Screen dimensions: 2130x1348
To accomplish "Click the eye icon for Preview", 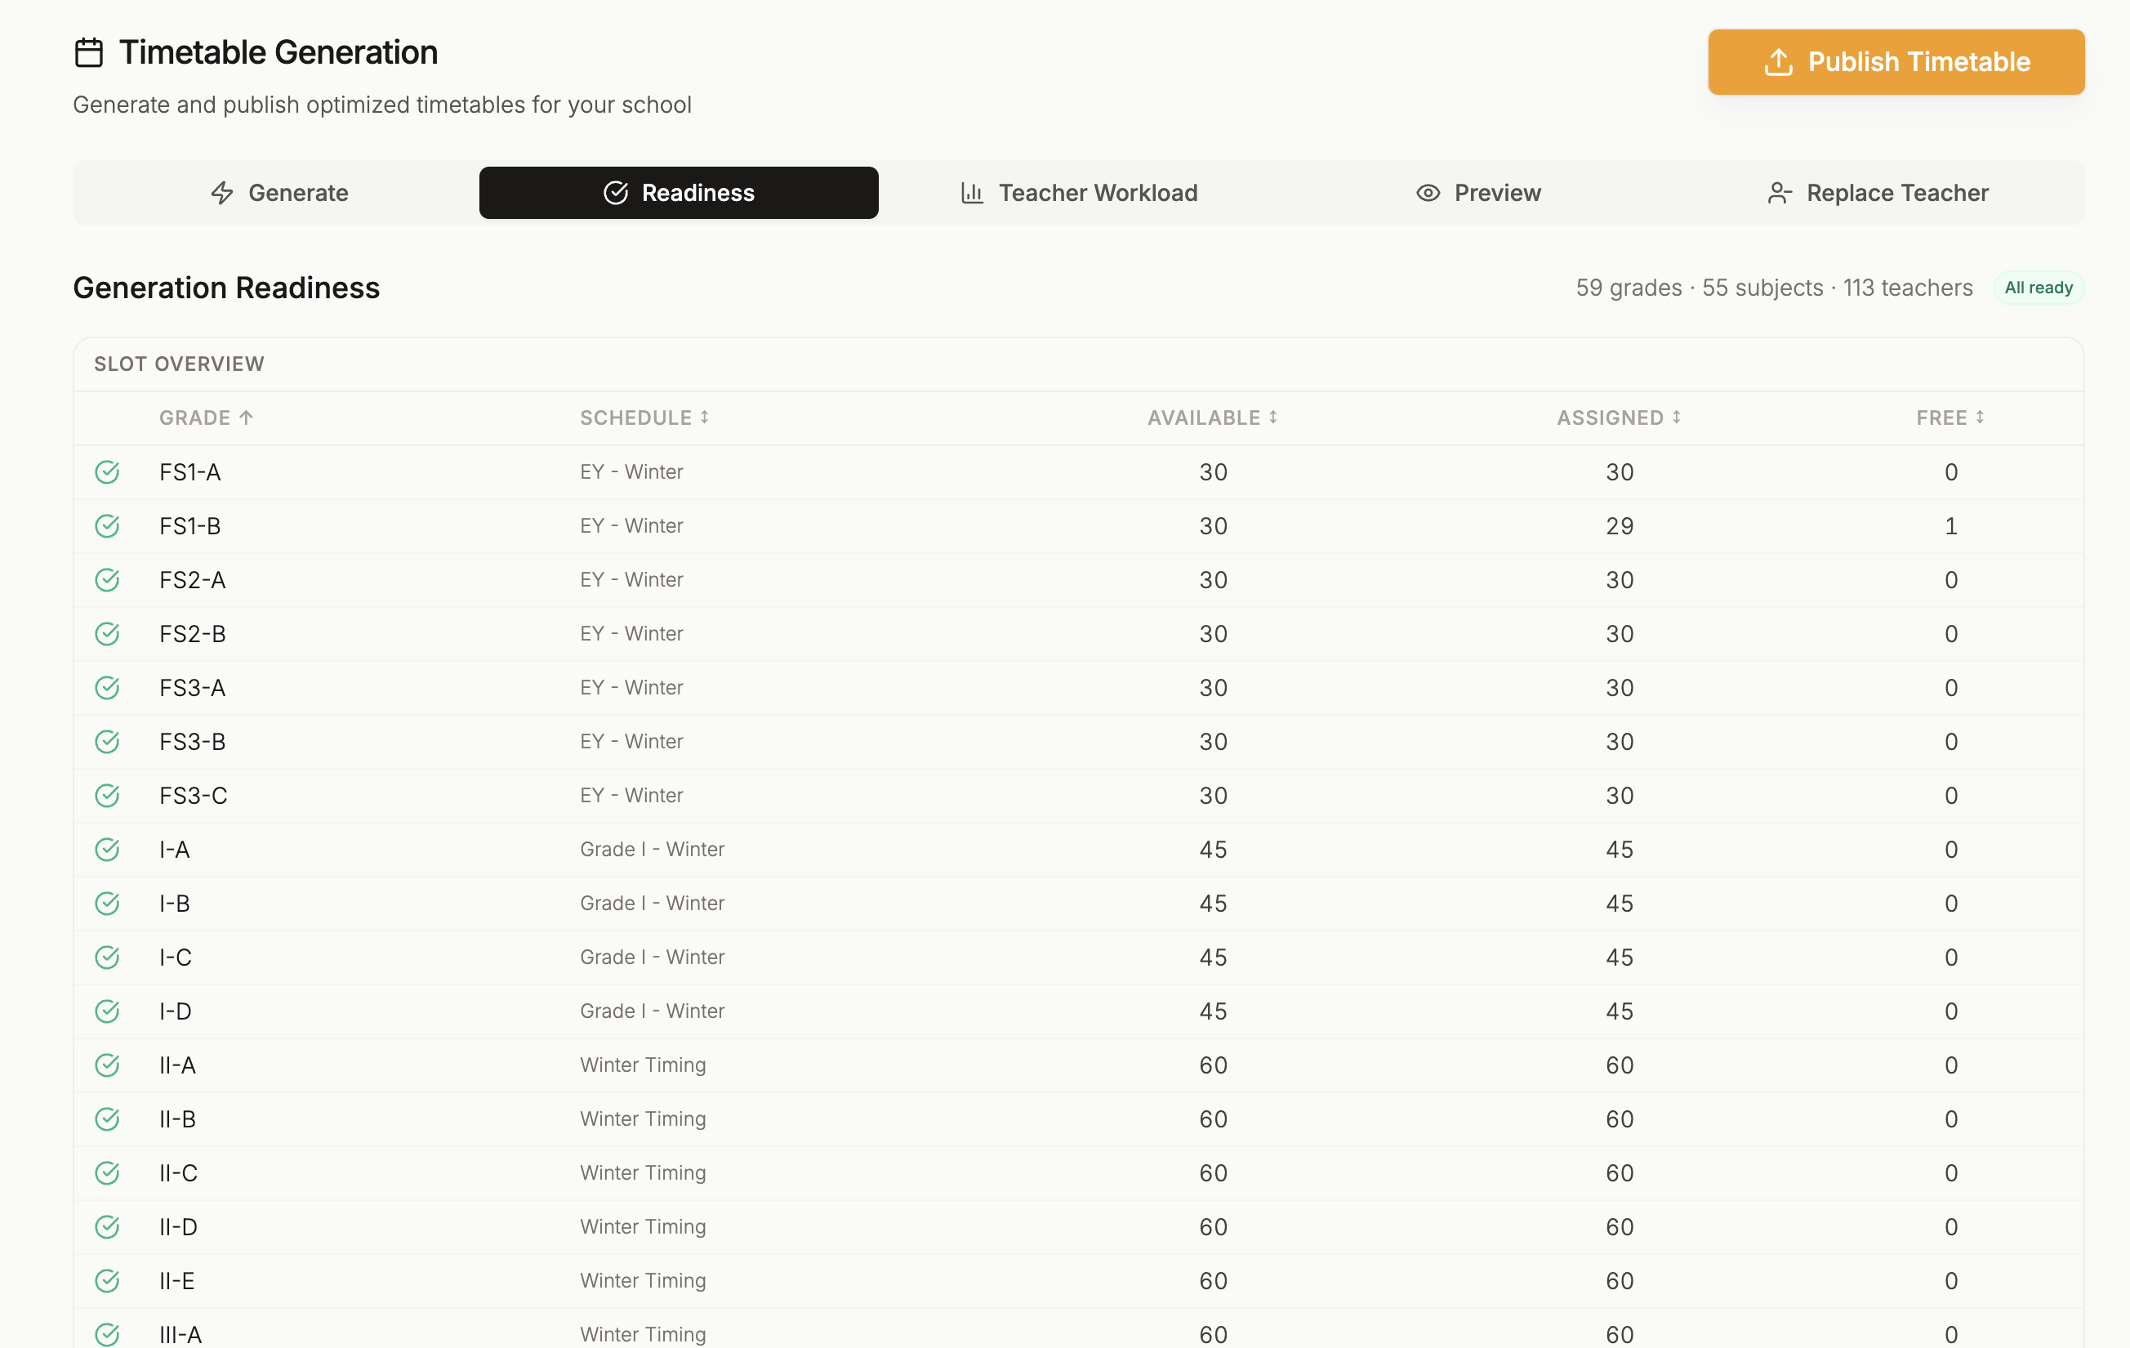I will coord(1428,193).
